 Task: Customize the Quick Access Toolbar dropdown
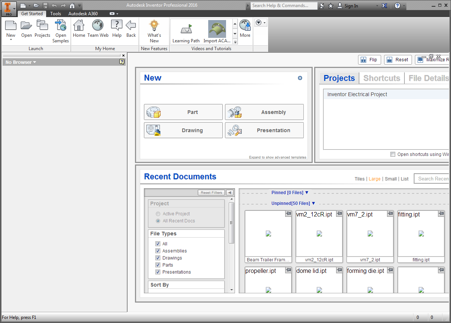click(80, 6)
